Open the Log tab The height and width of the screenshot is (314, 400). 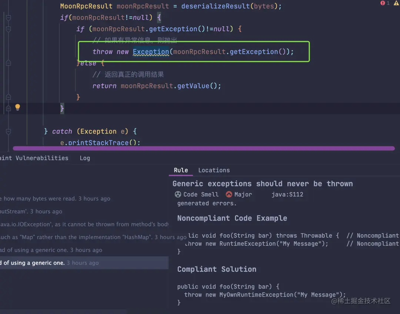point(85,158)
